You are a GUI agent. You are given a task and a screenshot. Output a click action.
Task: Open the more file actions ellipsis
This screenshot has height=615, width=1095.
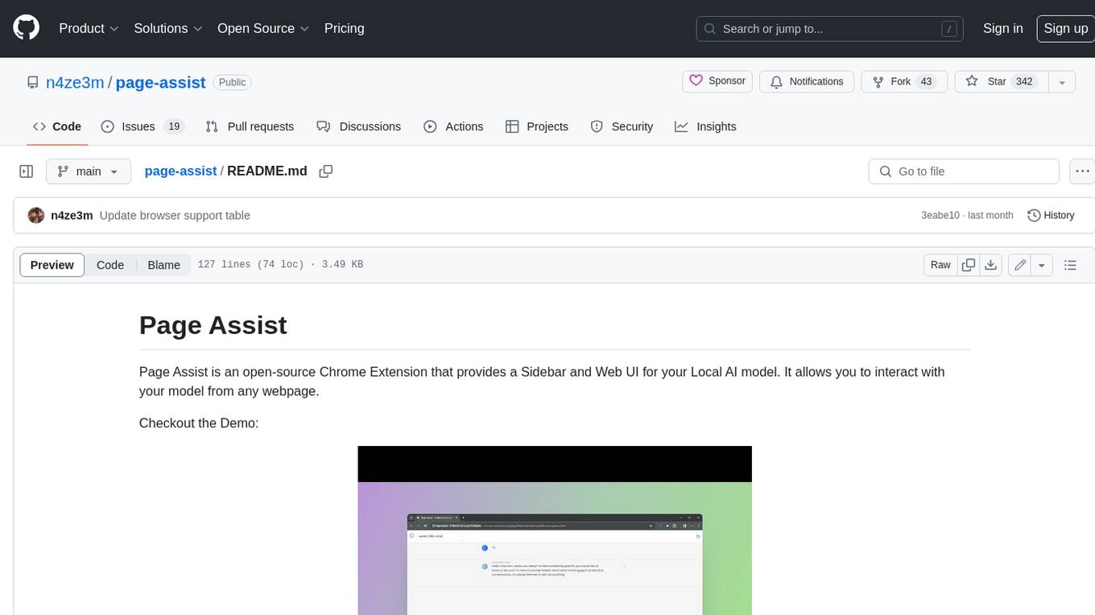1083,171
